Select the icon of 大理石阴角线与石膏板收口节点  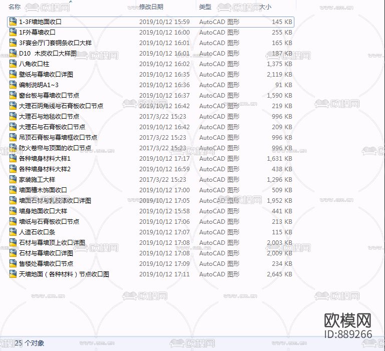(x=13, y=106)
